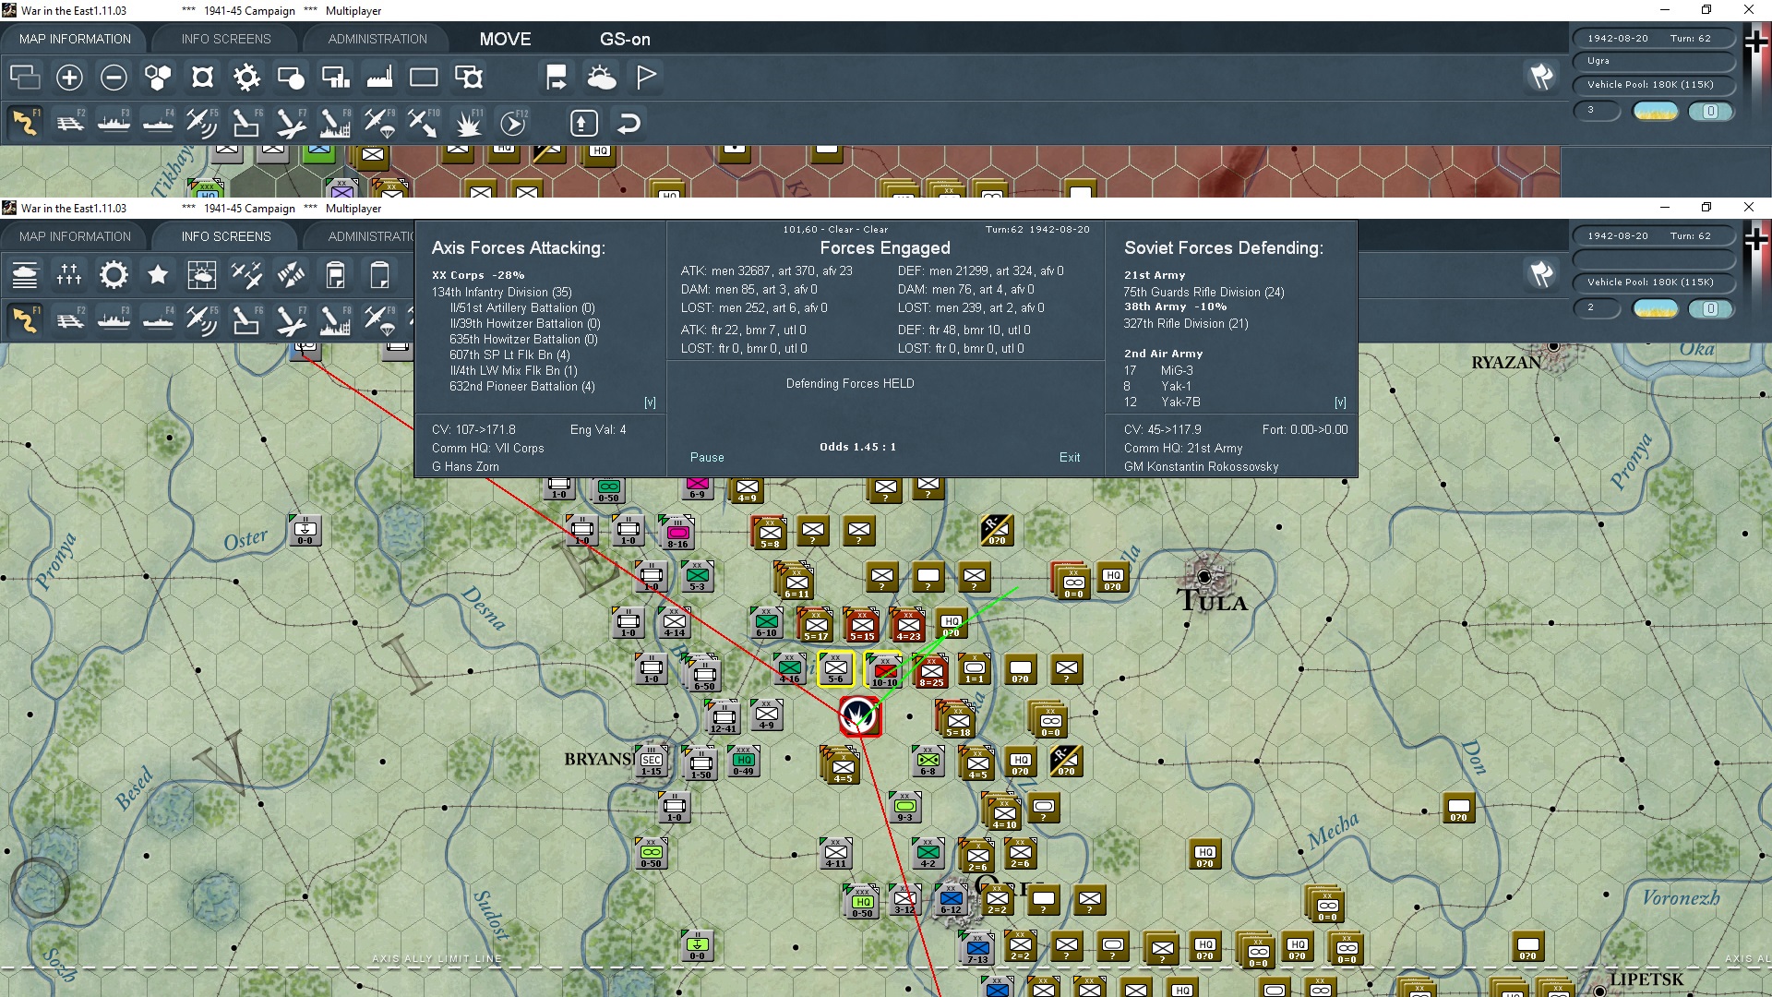Image resolution: width=1772 pixels, height=997 pixels.
Task: Click weather overlay icon in upper window toolbar
Action: point(602,78)
